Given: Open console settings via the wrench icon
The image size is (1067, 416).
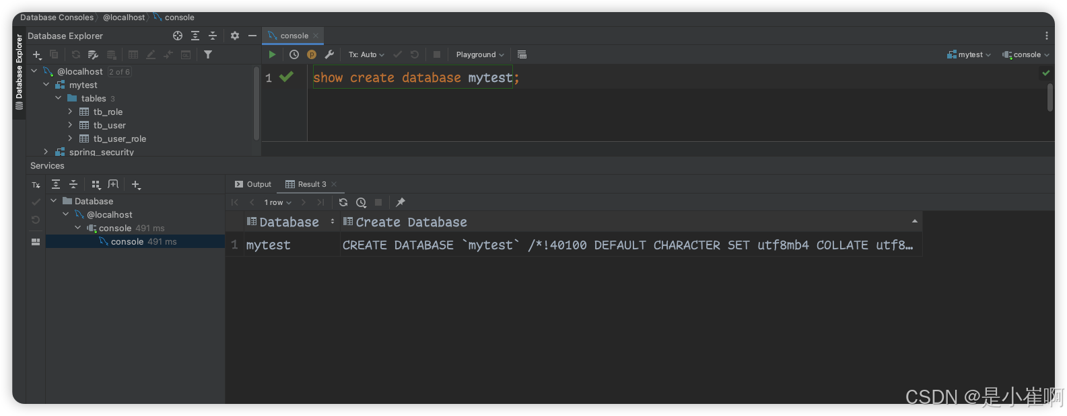Looking at the screenshot, I should (329, 54).
